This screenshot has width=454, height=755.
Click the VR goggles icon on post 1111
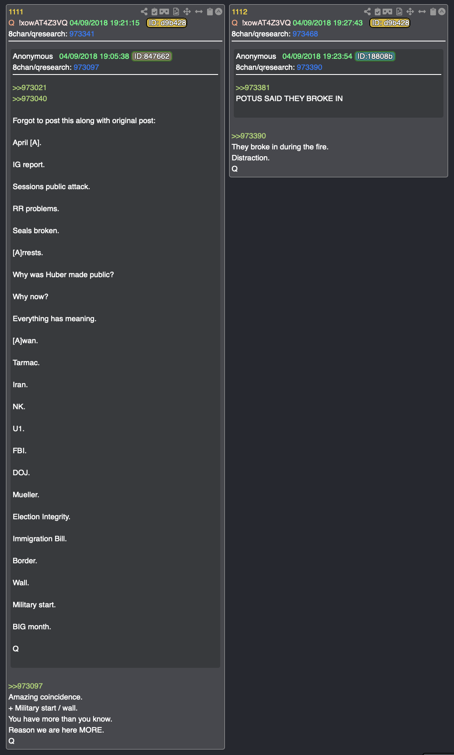[164, 12]
